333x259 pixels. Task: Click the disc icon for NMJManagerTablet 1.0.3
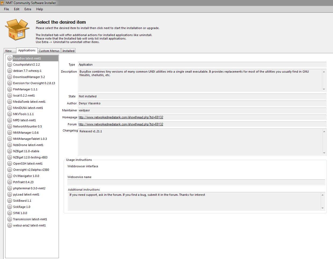coord(10,139)
